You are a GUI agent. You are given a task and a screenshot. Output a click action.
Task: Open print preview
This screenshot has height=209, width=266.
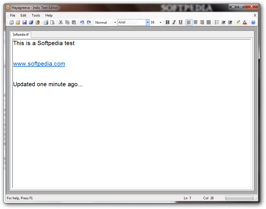pyautogui.click(x=53, y=22)
